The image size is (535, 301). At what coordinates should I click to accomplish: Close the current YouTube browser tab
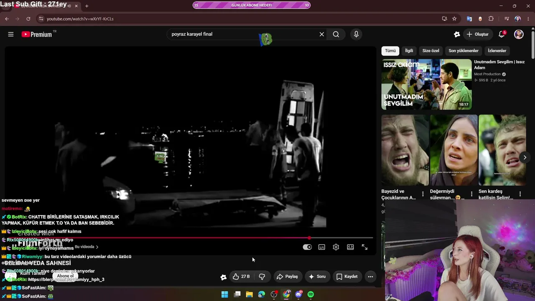coord(76,6)
